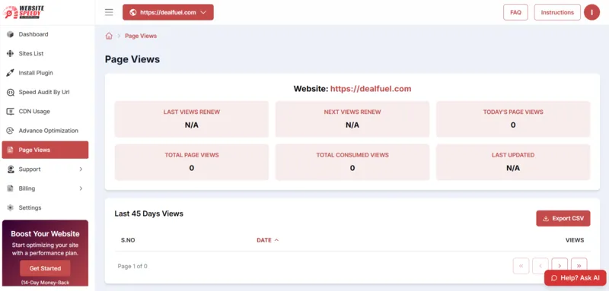
Task: Click the Advance Optimization icon
Action: 11,131
